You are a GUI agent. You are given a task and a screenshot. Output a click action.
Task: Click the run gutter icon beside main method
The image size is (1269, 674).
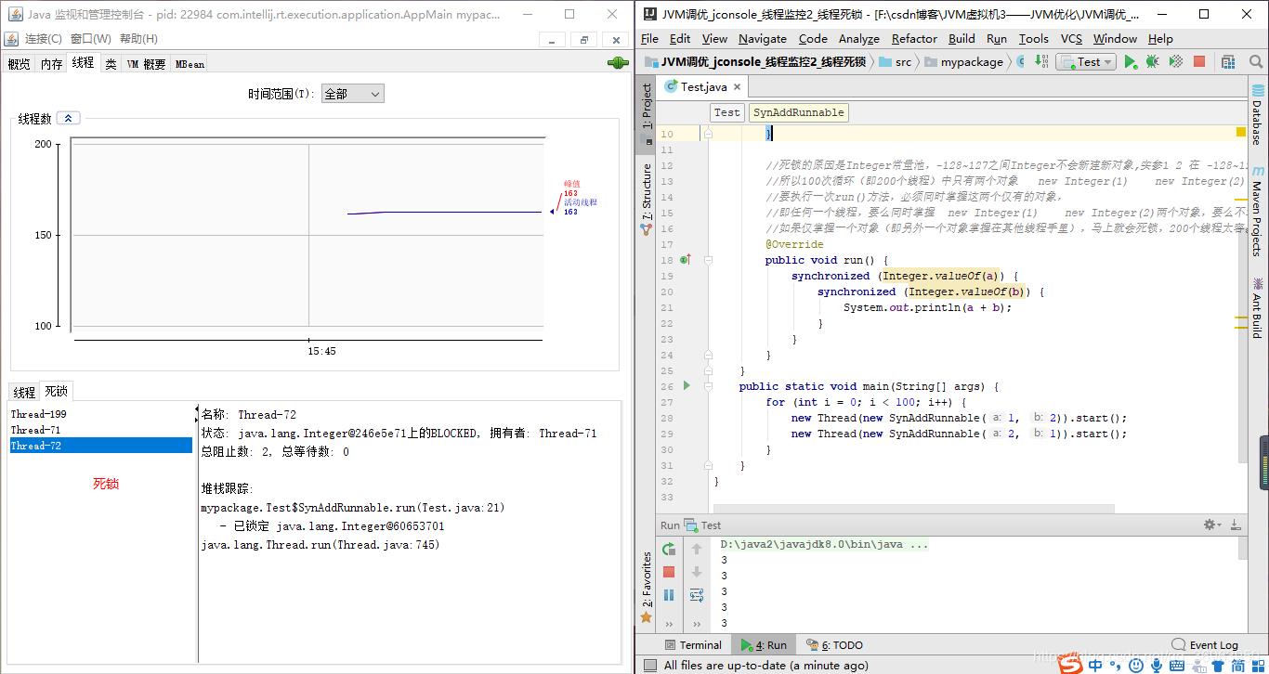(687, 385)
